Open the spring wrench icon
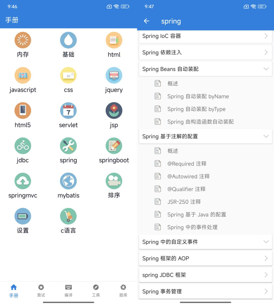This screenshot has height=305, width=274. tap(68, 146)
